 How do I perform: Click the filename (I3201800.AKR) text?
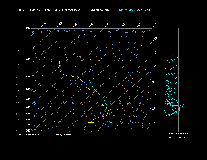click(100, 10)
